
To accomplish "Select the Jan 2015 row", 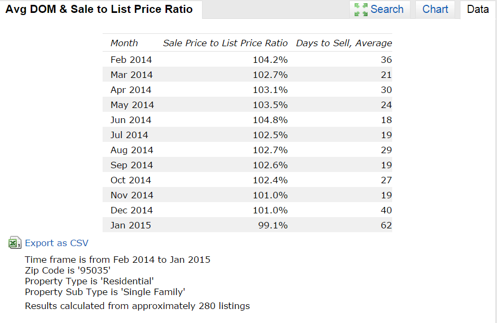I will (247, 225).
